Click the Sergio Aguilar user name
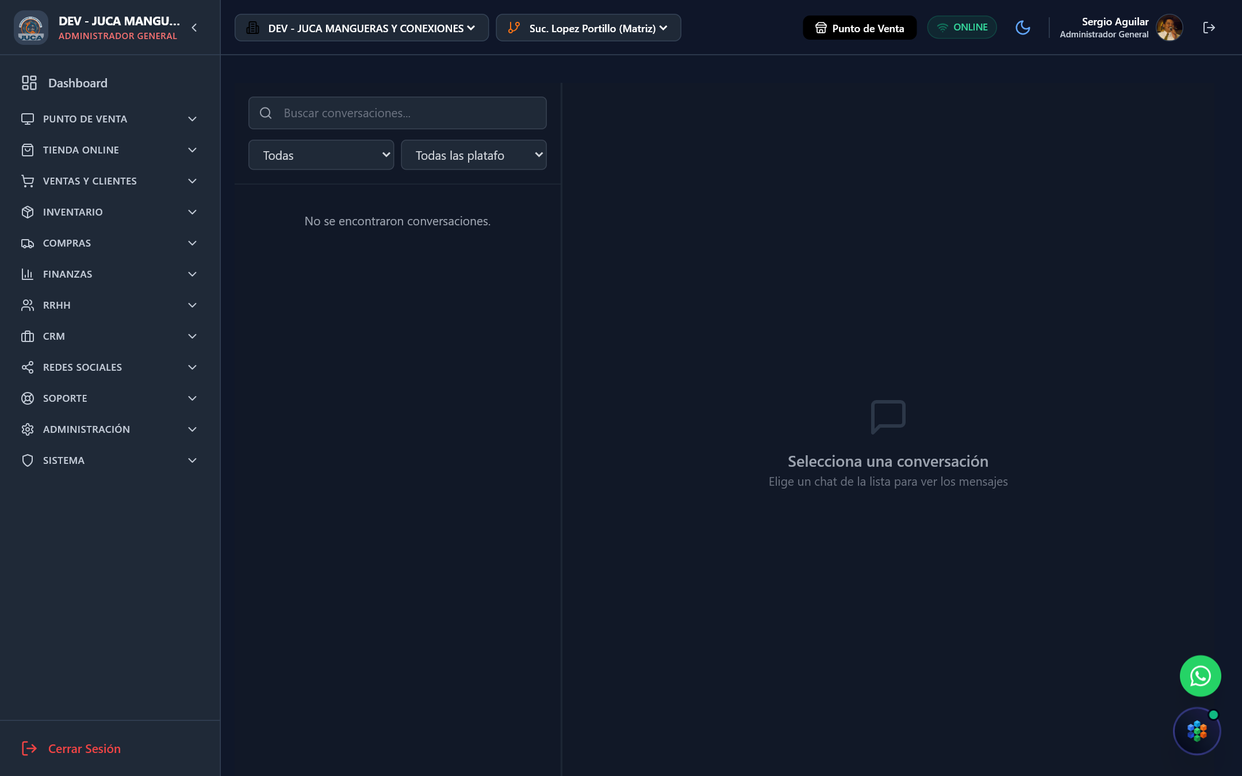The width and height of the screenshot is (1242, 776). (x=1115, y=22)
